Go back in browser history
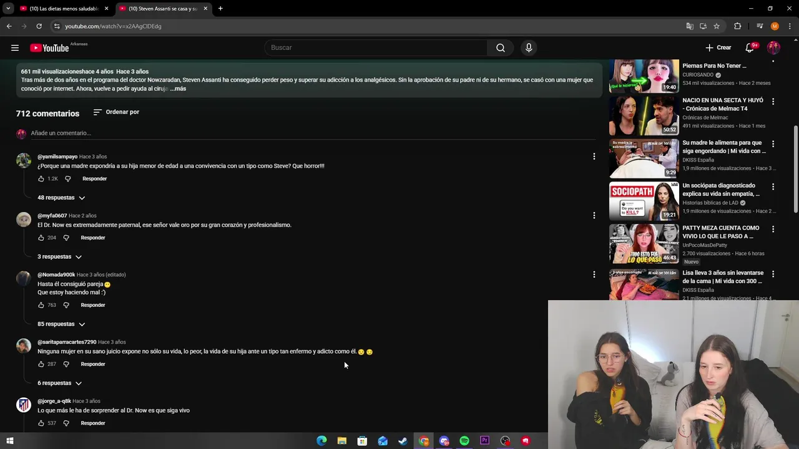 click(9, 26)
